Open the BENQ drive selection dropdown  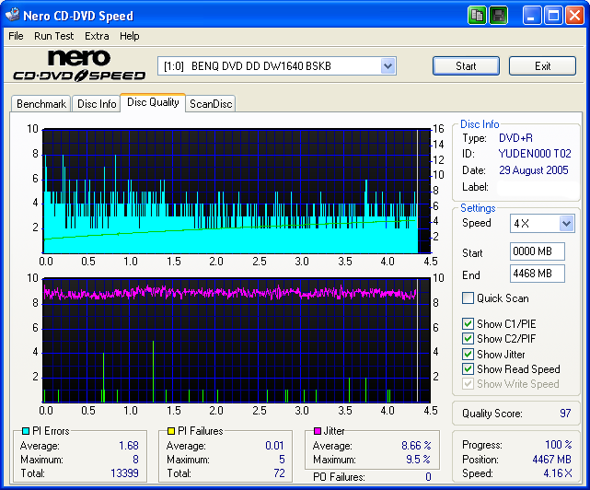click(388, 66)
